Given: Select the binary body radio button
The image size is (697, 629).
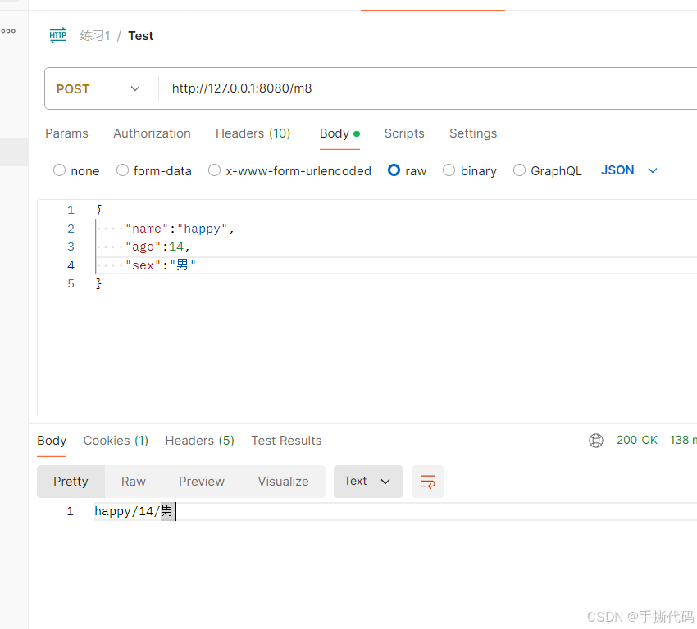Looking at the screenshot, I should point(449,170).
